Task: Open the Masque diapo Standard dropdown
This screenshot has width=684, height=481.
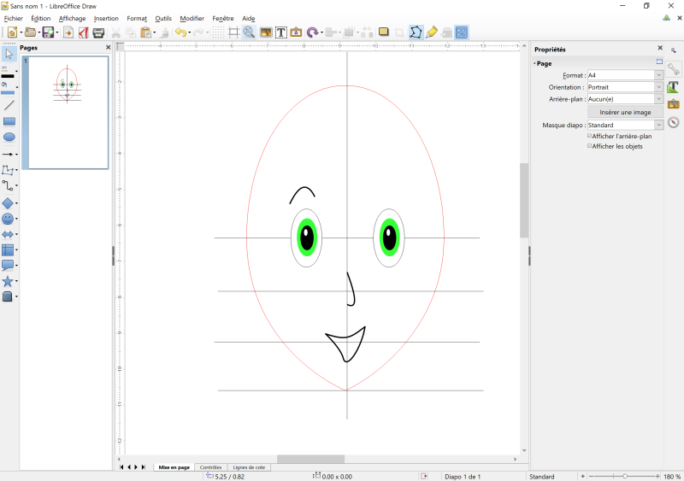Action: click(x=658, y=125)
